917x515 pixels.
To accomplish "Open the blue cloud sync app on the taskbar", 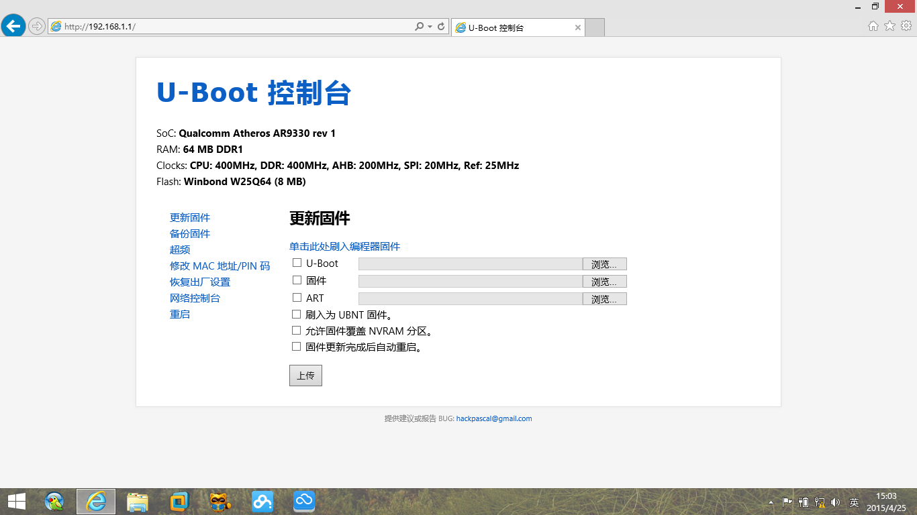I will click(x=304, y=502).
